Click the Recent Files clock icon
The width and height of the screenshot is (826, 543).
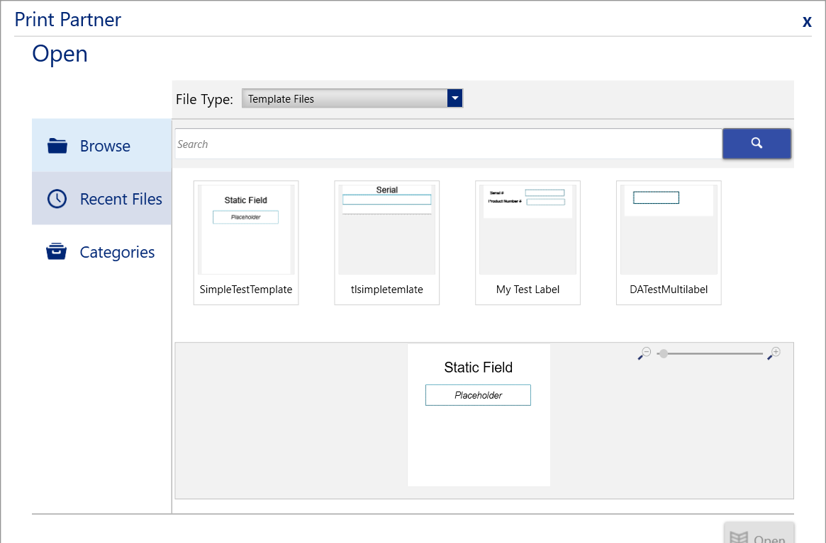coord(58,198)
